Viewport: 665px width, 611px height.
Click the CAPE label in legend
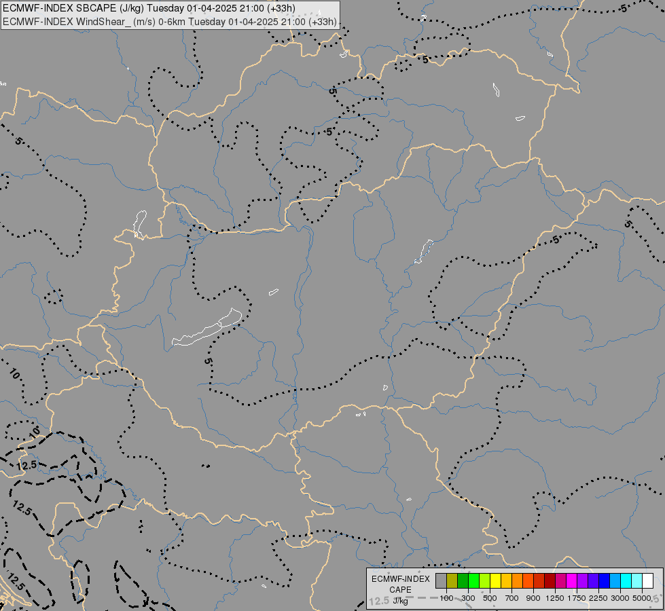pyautogui.click(x=400, y=590)
